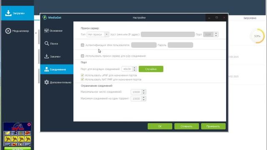Click the sliders icon next to Основное
This screenshot has height=150, width=267.
(46, 30)
